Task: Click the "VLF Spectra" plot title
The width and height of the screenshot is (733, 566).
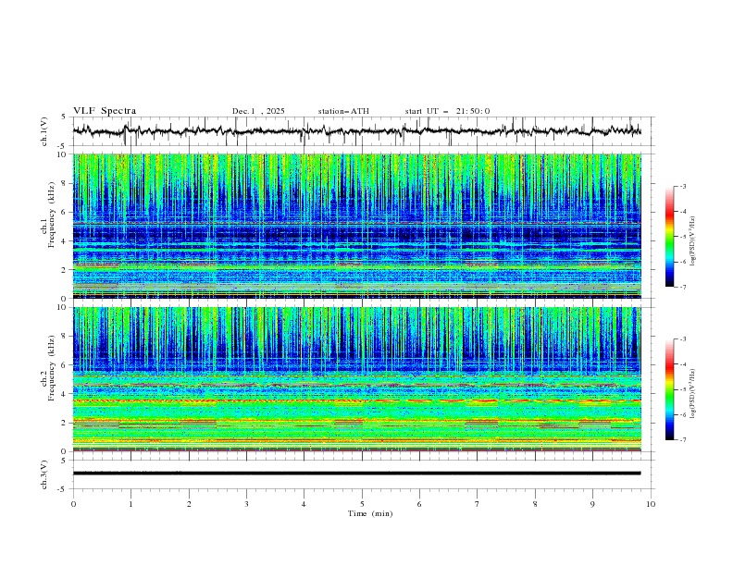Action: tap(105, 111)
